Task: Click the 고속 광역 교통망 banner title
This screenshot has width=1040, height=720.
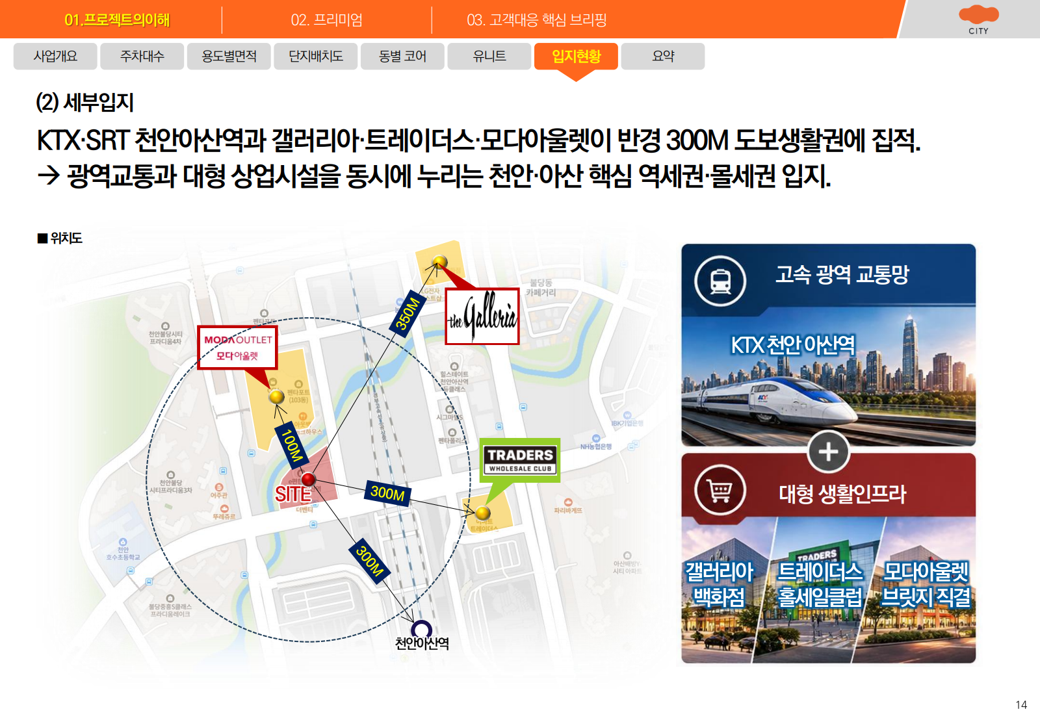Action: [x=842, y=274]
